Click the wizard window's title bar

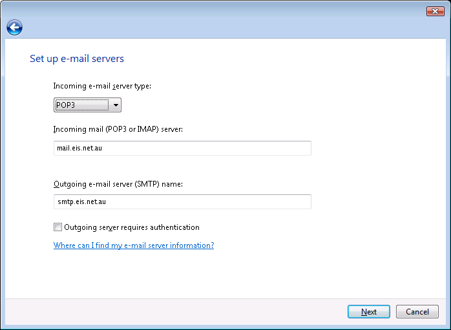pos(213,10)
